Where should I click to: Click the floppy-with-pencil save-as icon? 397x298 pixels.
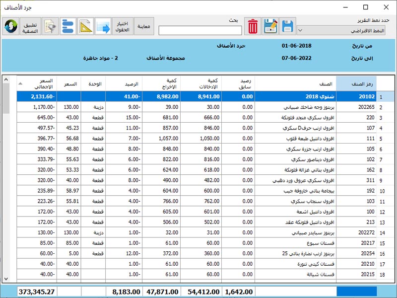(270, 26)
